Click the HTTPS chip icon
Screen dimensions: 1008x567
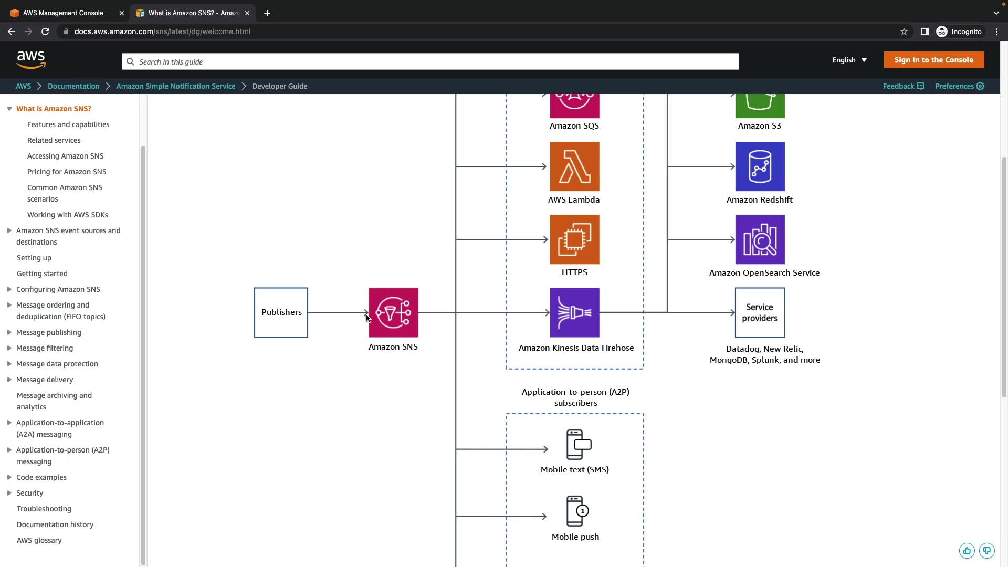pos(574,239)
